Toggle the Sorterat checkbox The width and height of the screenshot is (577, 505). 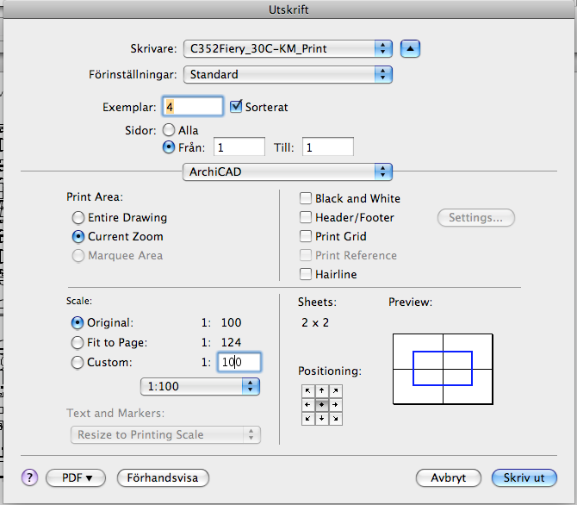click(x=237, y=107)
